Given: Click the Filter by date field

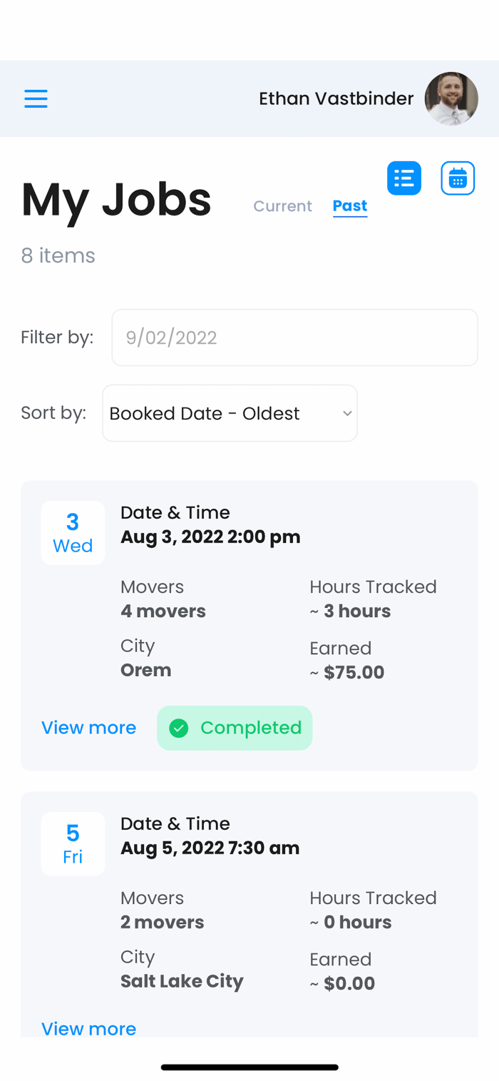Looking at the screenshot, I should [294, 338].
